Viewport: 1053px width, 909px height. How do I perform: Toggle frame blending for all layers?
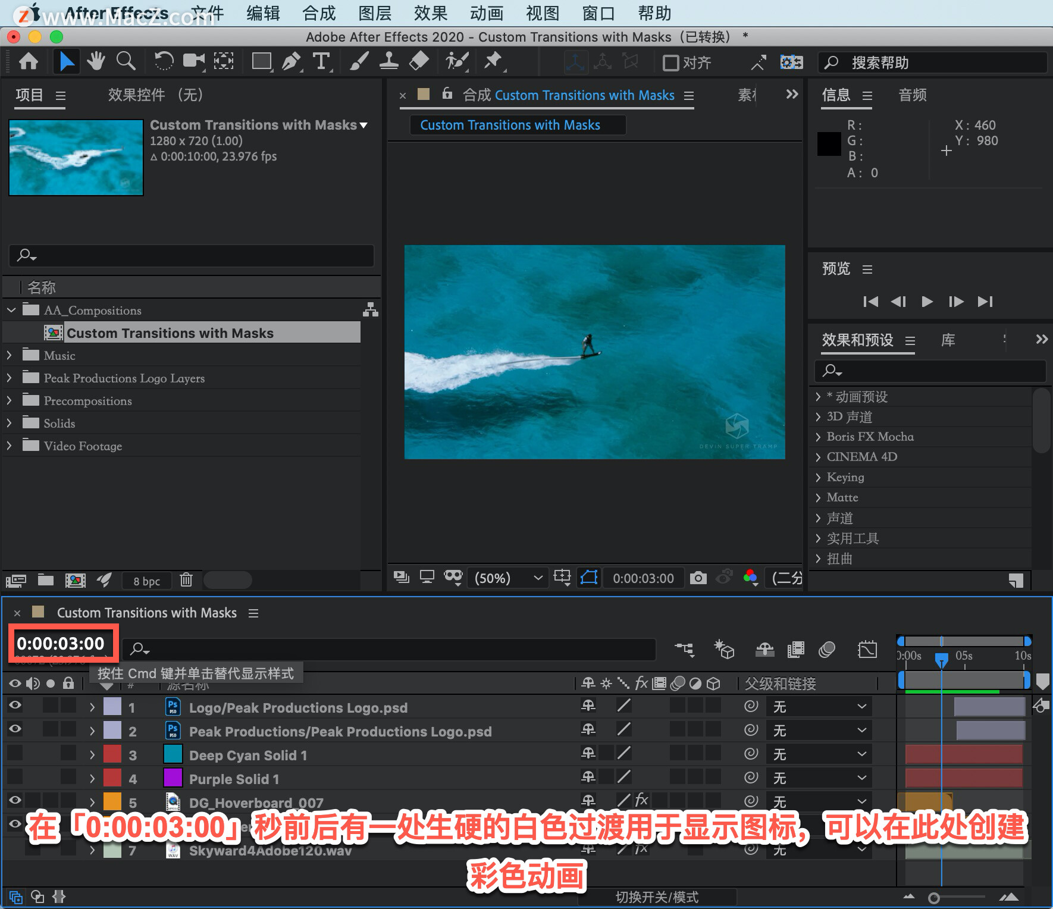click(795, 649)
